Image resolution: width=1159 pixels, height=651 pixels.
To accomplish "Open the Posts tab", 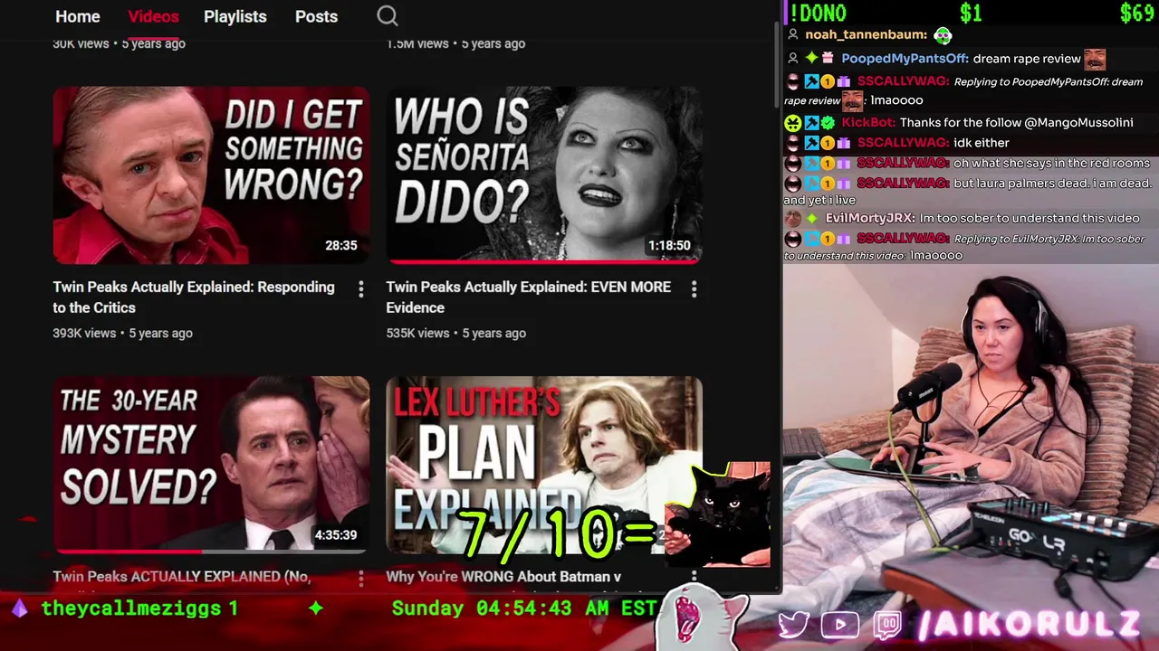I will pyautogui.click(x=316, y=16).
